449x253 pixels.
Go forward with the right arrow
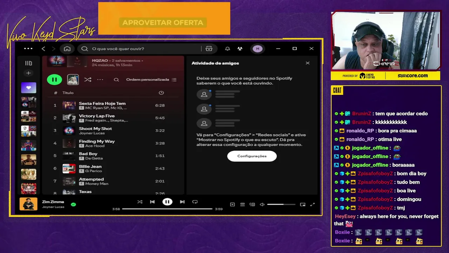pos(53,48)
